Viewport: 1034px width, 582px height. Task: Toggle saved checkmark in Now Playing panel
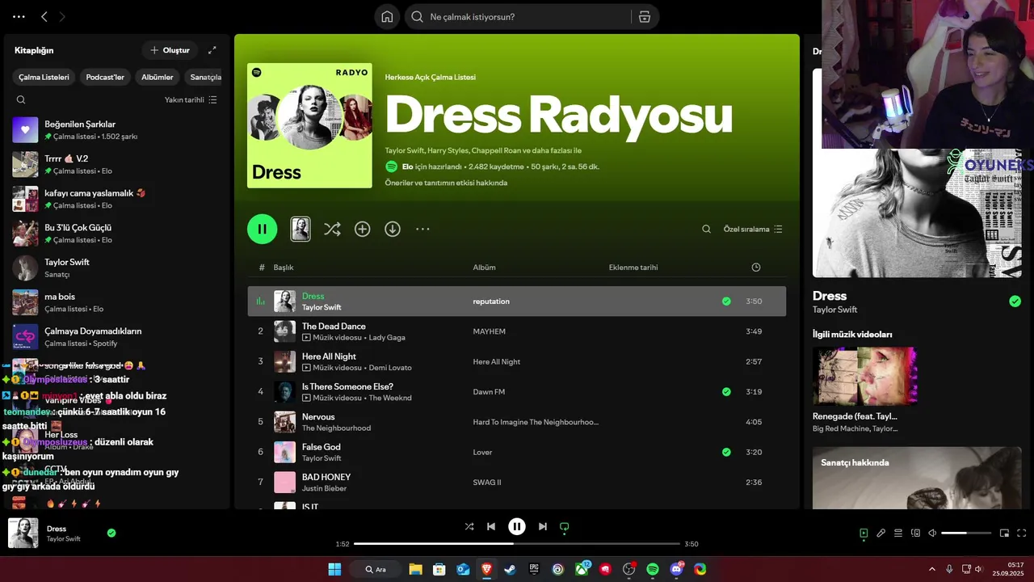[1015, 302]
